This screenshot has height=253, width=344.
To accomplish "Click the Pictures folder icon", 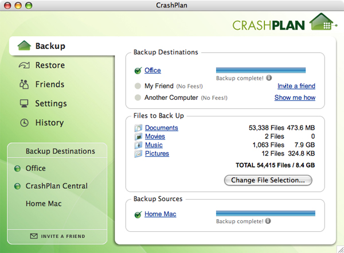I will pyautogui.click(x=138, y=154).
